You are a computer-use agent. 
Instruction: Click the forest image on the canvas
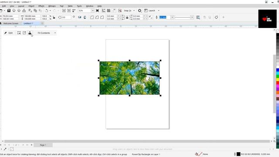(129, 78)
